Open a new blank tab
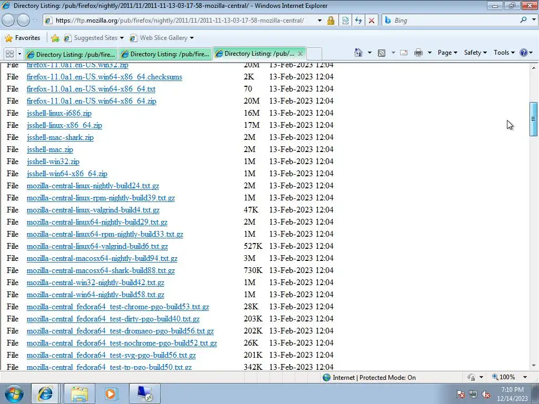This screenshot has width=539, height=404. (314, 54)
